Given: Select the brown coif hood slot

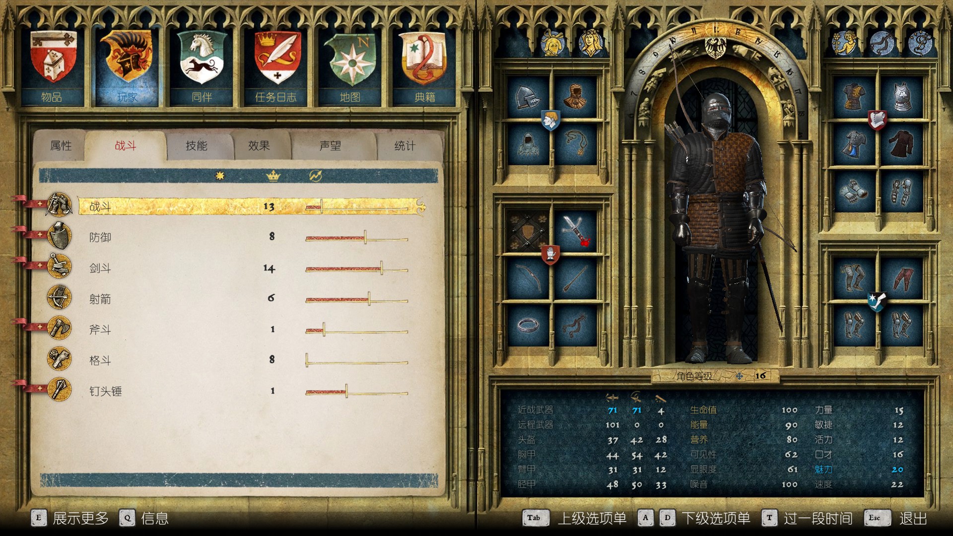Looking at the screenshot, I should click(x=575, y=97).
